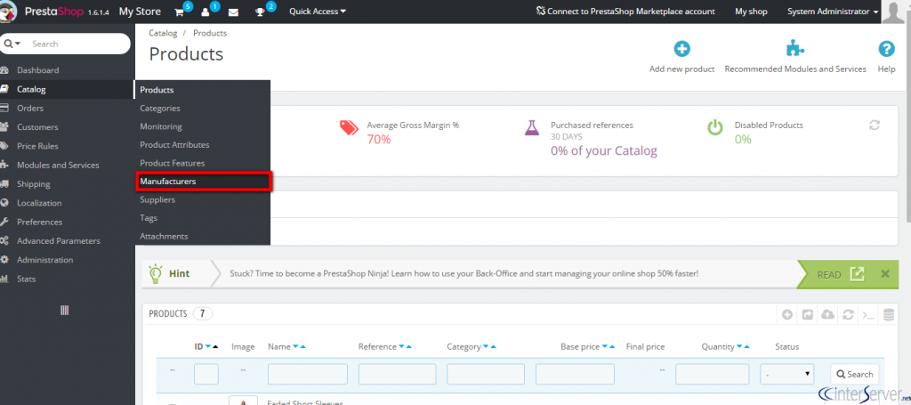Open Orders in the sidebar
Viewport: 911px width, 405px height.
(x=30, y=108)
